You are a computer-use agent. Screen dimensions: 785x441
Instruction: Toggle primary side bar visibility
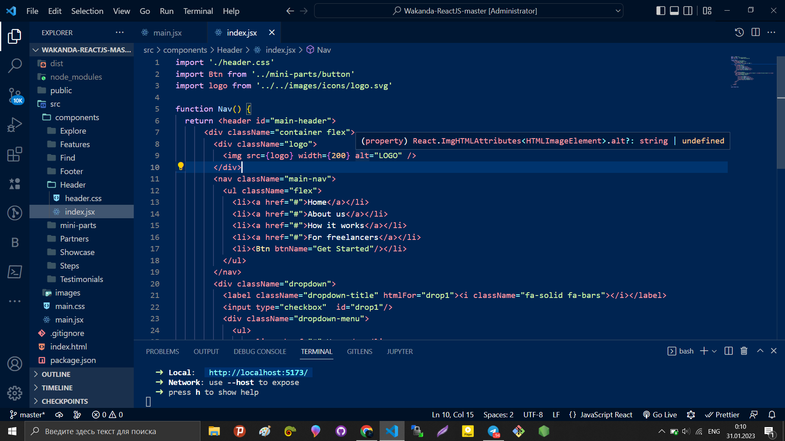pyautogui.click(x=660, y=11)
